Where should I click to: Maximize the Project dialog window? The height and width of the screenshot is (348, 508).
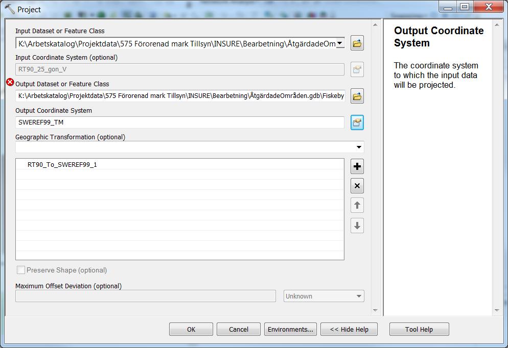coord(465,7)
